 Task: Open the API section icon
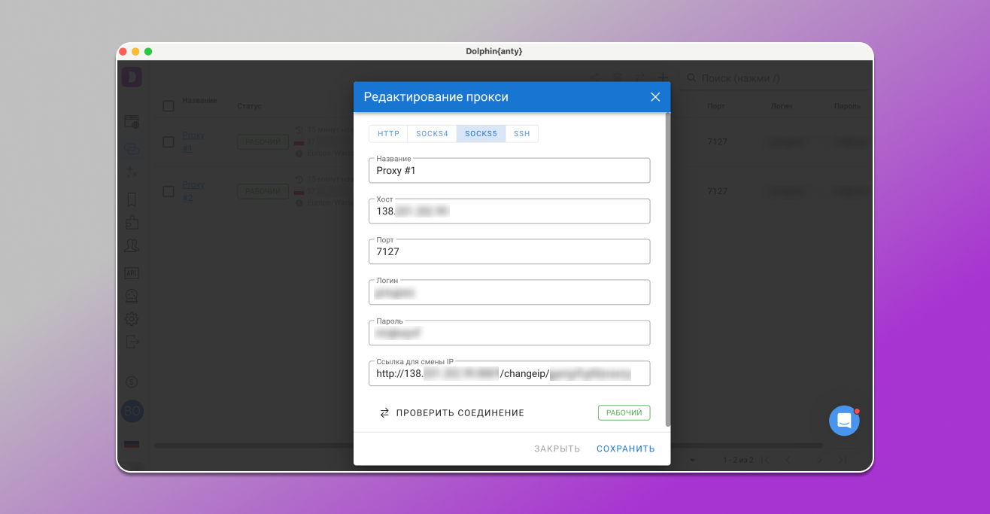(132, 272)
